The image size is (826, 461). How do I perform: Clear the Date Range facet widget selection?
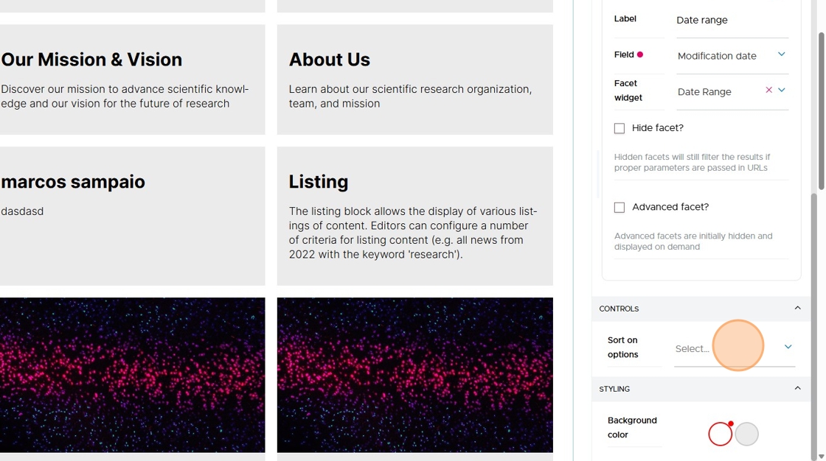(x=768, y=90)
